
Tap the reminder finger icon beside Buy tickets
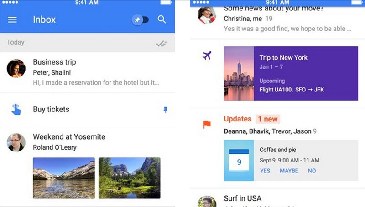[x=16, y=109]
